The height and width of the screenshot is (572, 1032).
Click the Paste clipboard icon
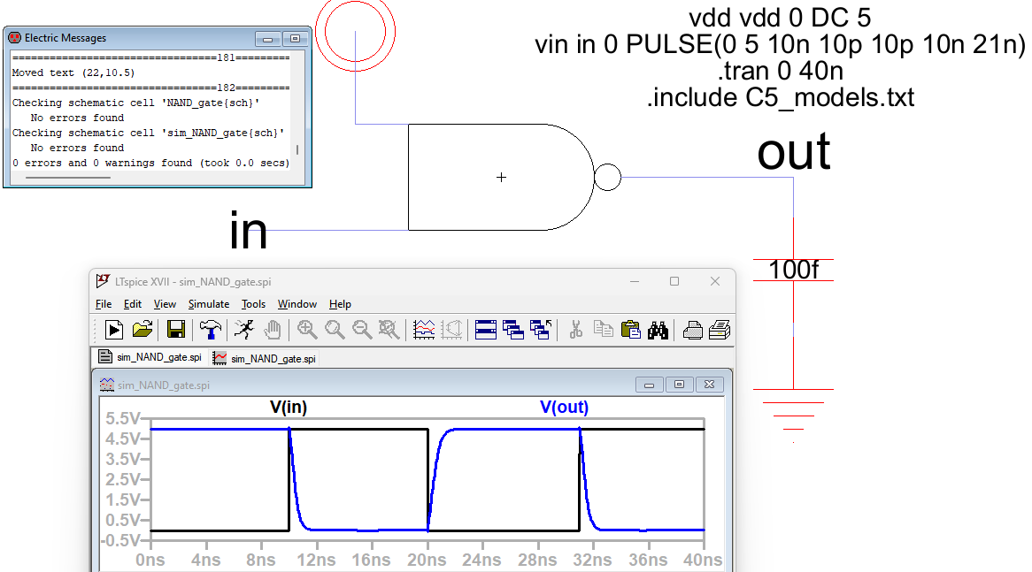630,330
